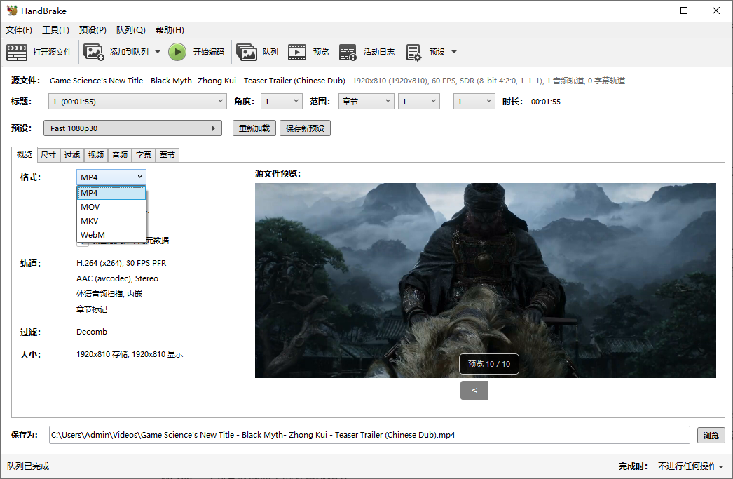Switch to the 视频 video tab
Image resolution: width=733 pixels, height=479 pixels.
[x=96, y=155]
